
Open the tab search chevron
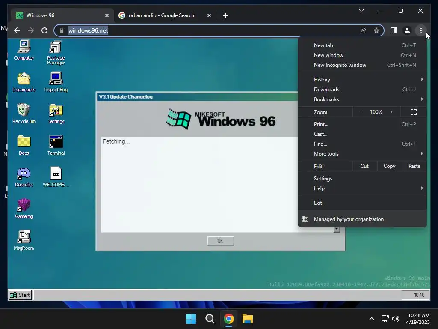[361, 11]
